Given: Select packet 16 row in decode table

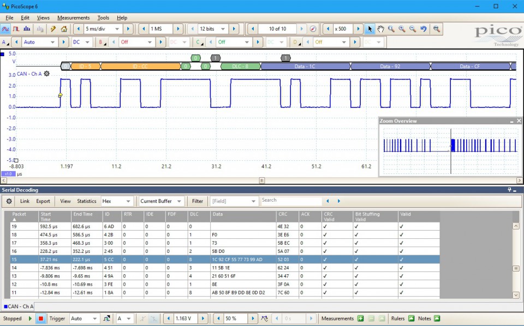Looking at the screenshot, I should click(x=225, y=251).
